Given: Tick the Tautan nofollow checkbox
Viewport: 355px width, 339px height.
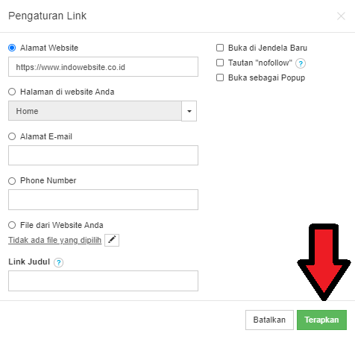Looking at the screenshot, I should tap(220, 63).
